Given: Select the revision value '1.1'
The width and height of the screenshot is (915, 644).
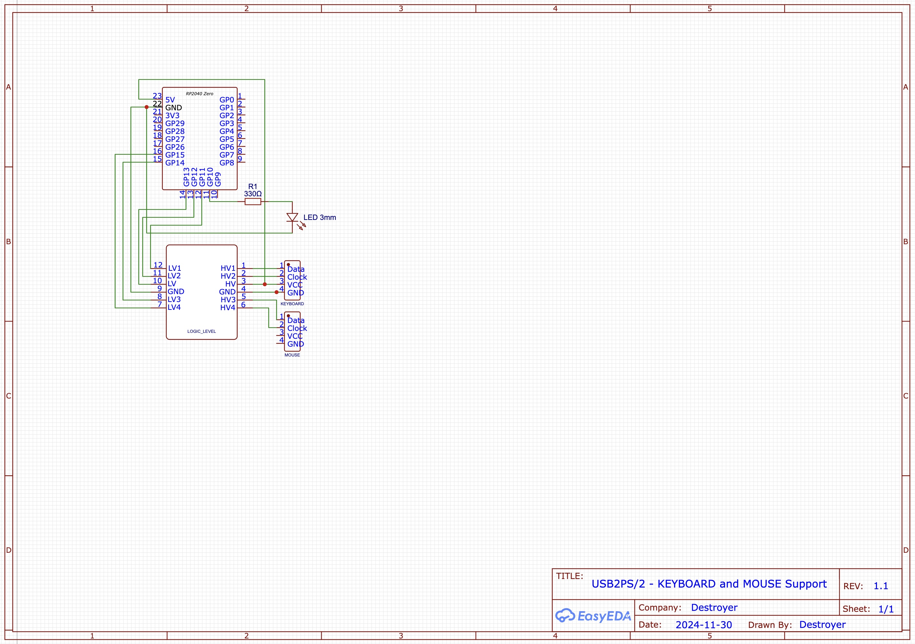Looking at the screenshot, I should click(x=881, y=586).
